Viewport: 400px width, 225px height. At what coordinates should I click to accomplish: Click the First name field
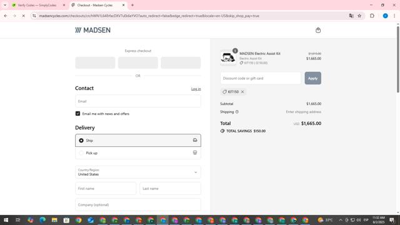coord(106,189)
